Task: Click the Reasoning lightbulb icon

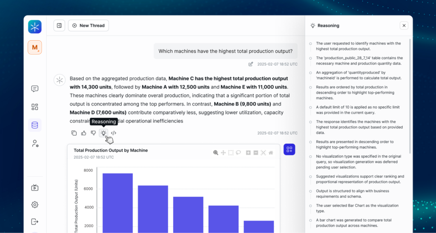Action: (103, 133)
